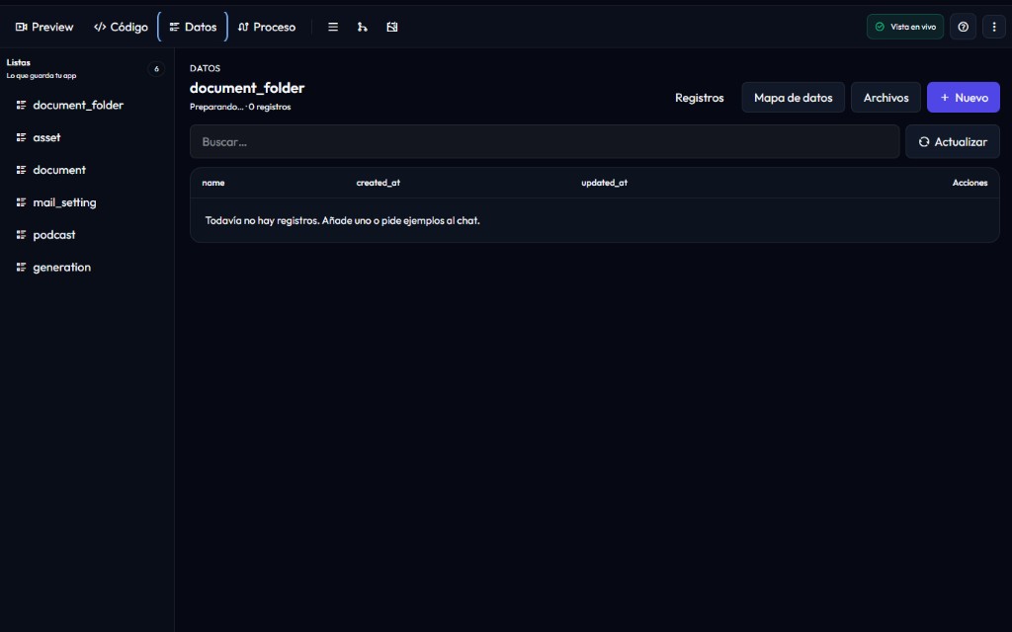Click the generation list icon in sidebar
Image resolution: width=1012 pixels, height=632 pixels.
(22, 267)
